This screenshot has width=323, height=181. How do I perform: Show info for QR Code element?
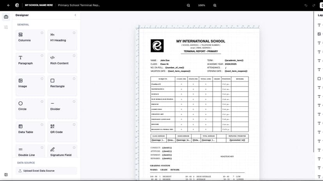(74, 125)
